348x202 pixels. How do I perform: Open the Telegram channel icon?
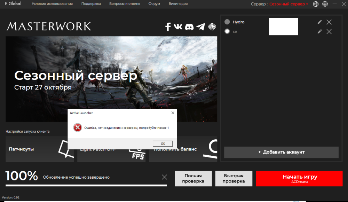[201, 26]
